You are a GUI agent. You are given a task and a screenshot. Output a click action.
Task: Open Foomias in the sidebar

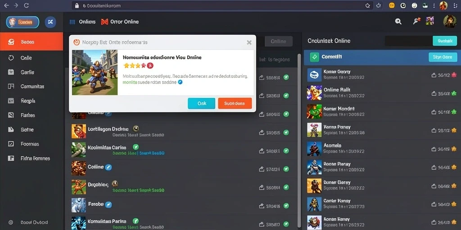click(x=32, y=144)
